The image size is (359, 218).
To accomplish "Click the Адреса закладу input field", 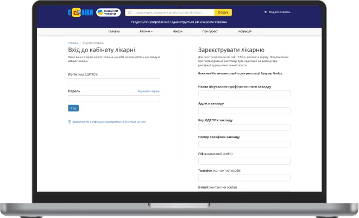I will click(x=244, y=110).
